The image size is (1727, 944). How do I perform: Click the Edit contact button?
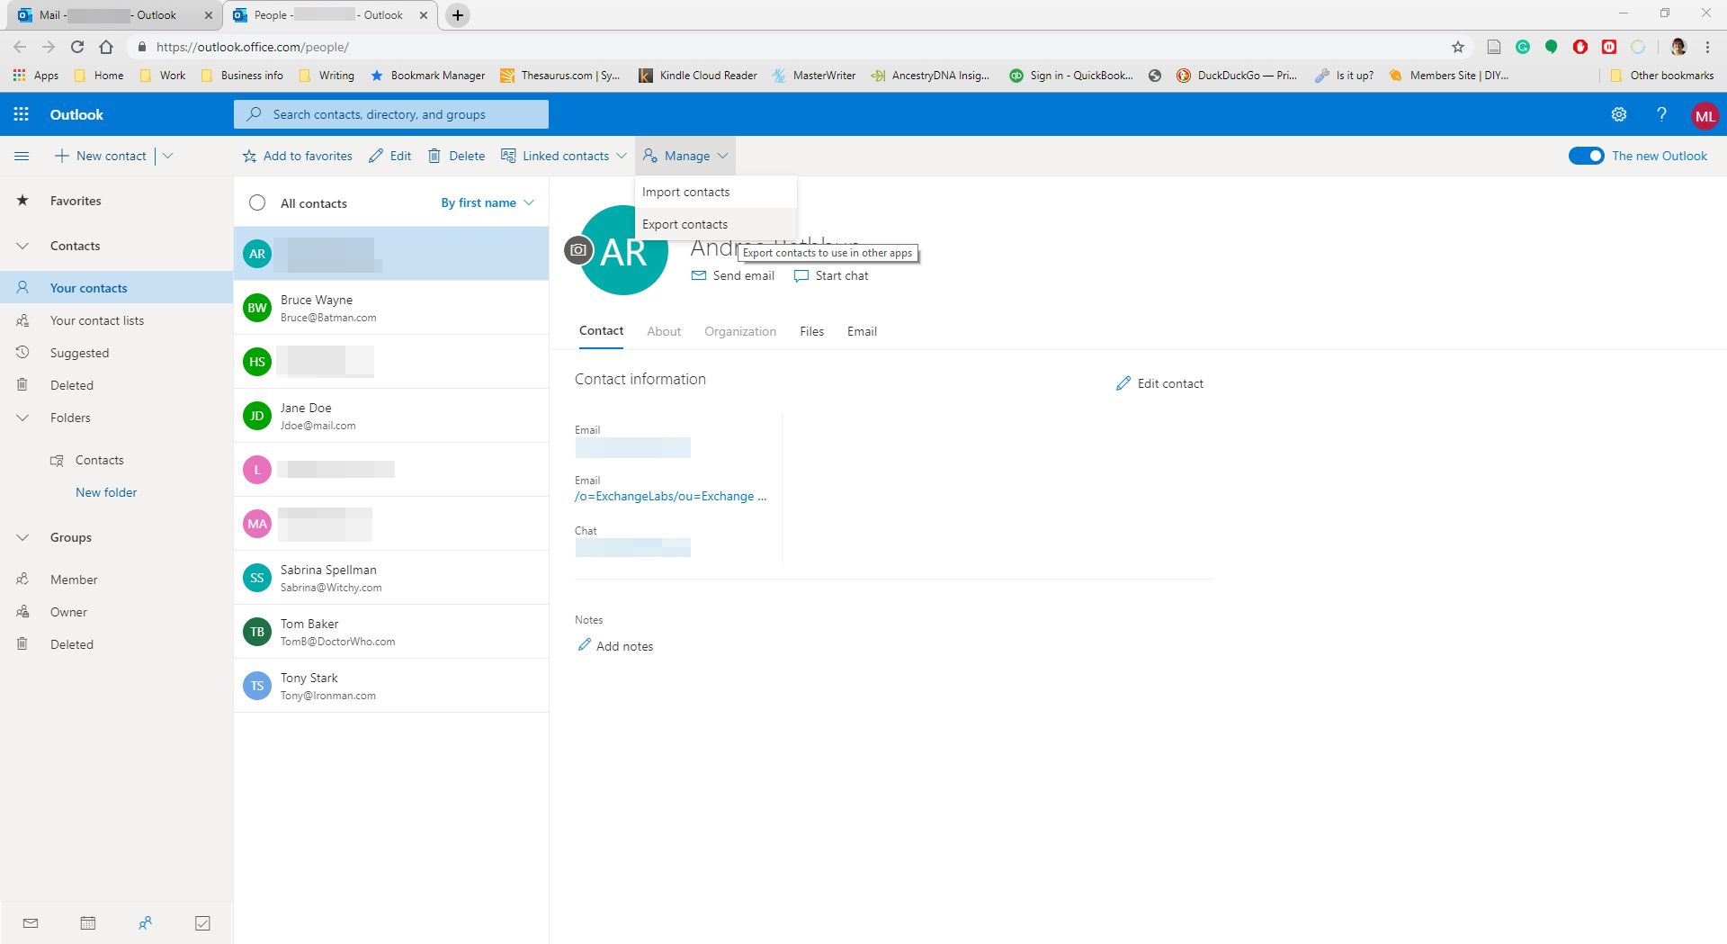1159,383
